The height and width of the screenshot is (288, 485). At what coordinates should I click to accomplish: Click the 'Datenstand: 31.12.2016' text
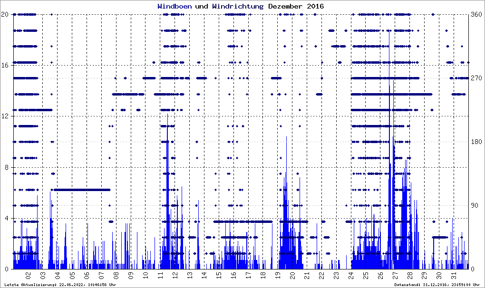(437, 285)
